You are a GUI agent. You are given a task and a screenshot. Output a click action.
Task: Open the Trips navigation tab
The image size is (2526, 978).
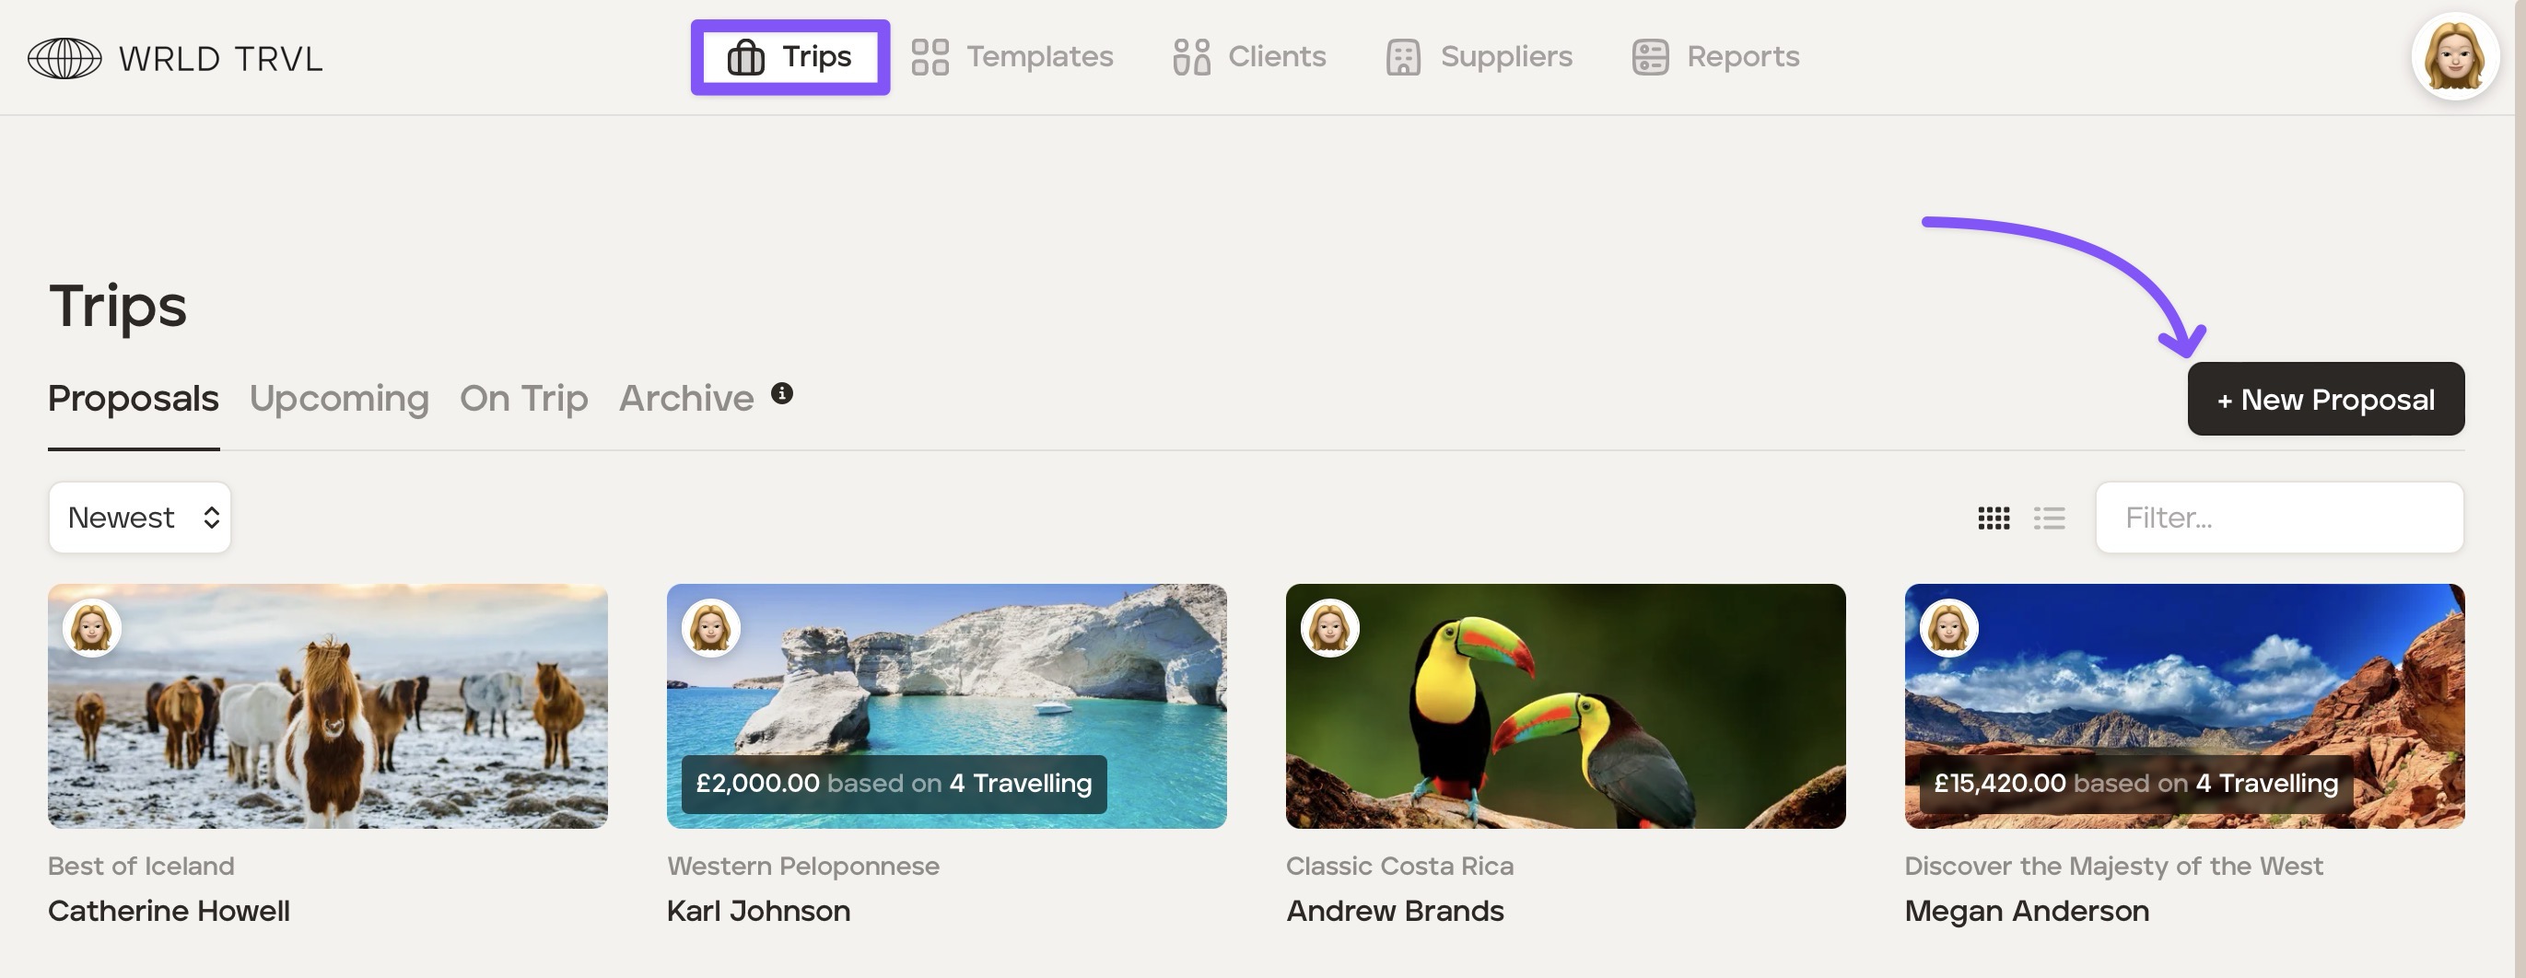pyautogui.click(x=790, y=57)
